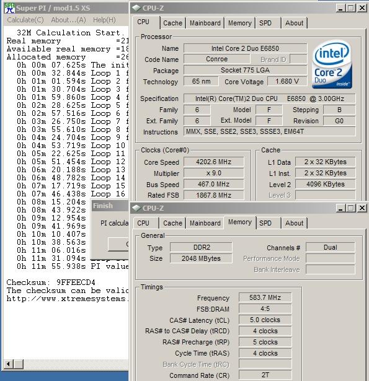Click memory Size value '2048 MBytes'
Viewport: 369px width, 381px height.
(201, 258)
